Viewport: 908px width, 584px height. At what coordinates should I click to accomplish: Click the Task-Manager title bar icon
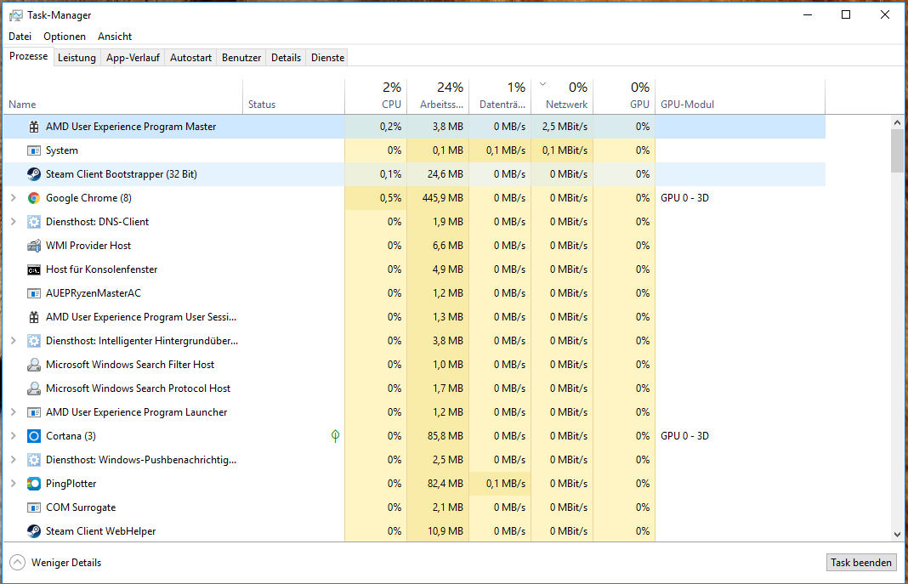[x=16, y=15]
